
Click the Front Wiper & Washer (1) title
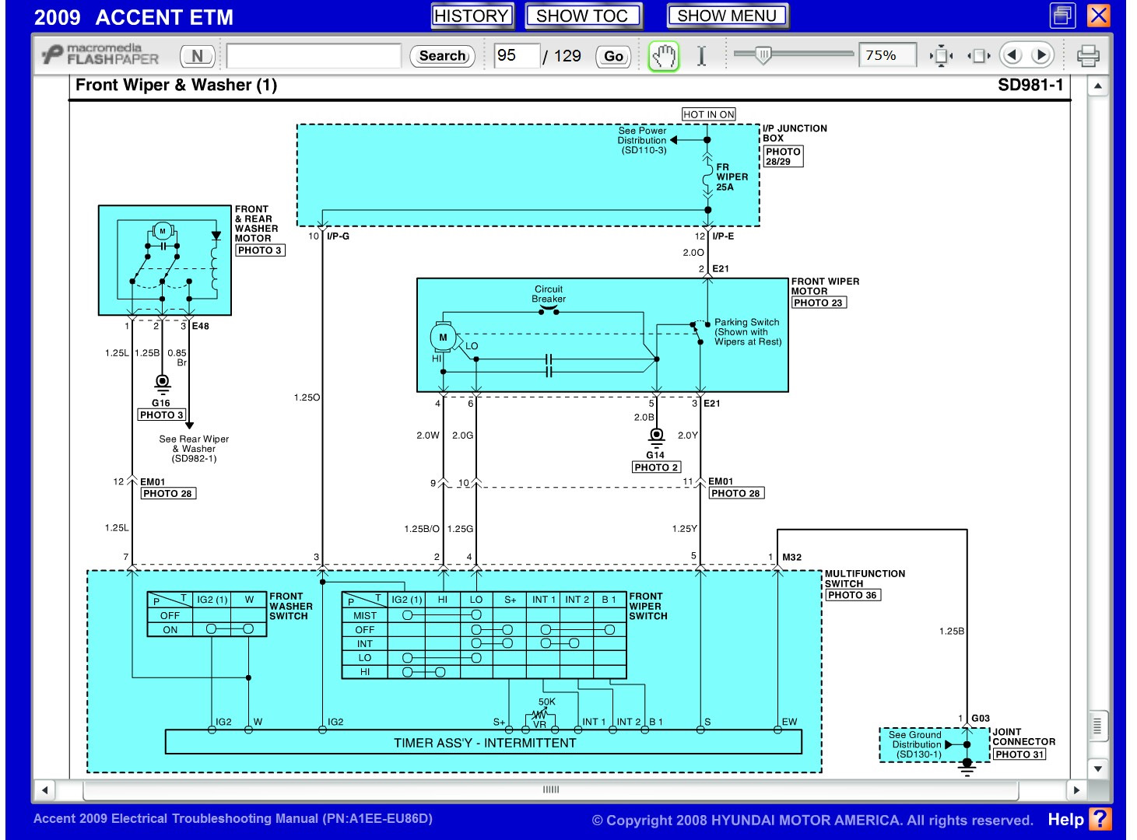(x=177, y=86)
